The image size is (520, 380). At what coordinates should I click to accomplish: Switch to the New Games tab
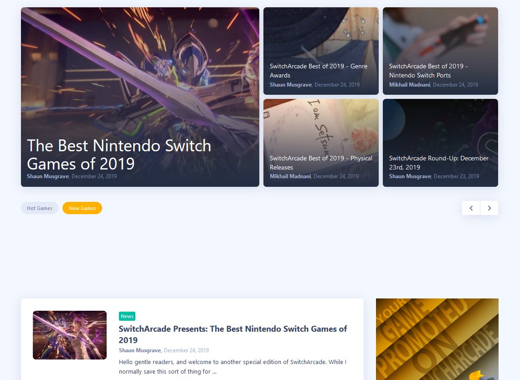(x=82, y=208)
